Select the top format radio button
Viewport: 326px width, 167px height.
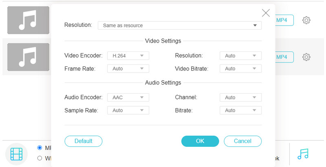[40, 148]
